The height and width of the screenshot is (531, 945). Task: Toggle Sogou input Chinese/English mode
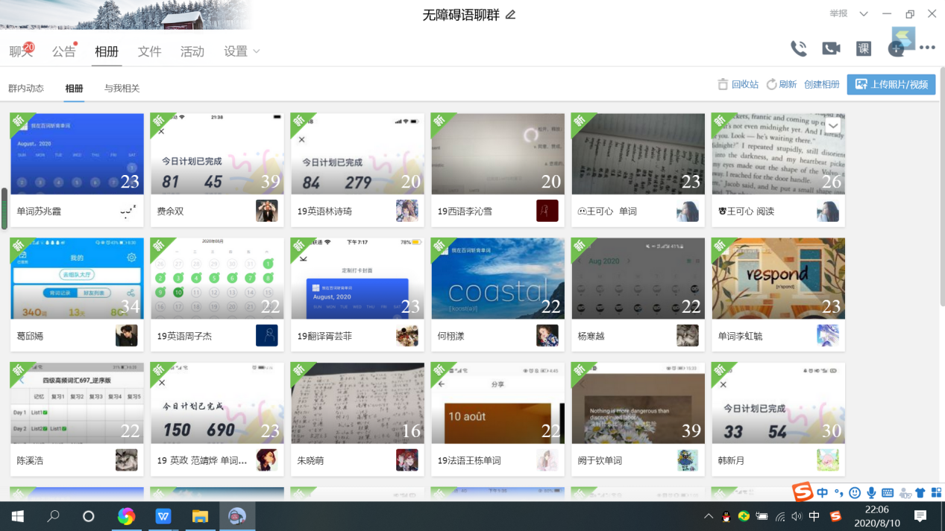822,493
